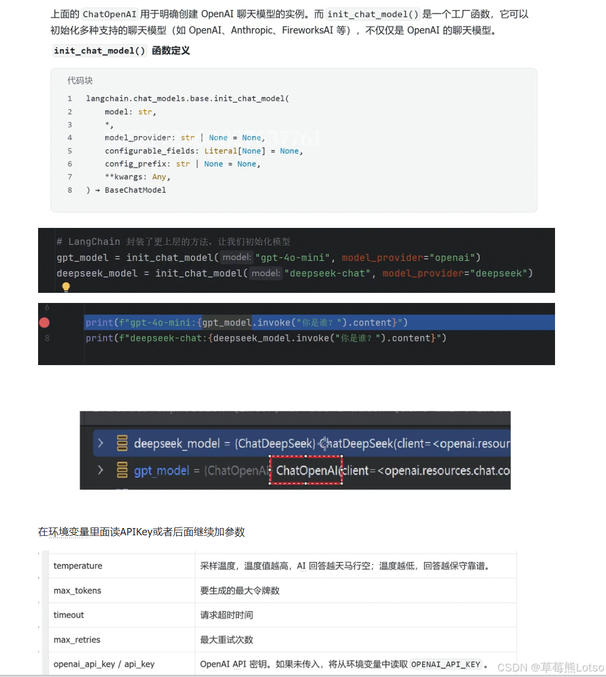This screenshot has height=677, width=606.
Task: Click the openai_api_key / api_key cell
Action: (122, 664)
